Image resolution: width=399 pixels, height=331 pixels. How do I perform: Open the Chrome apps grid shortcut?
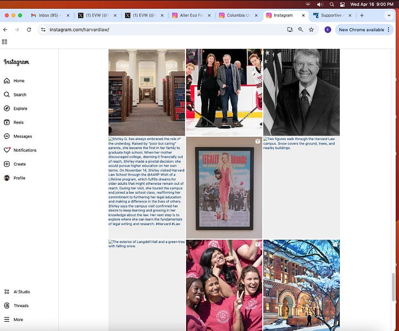(x=4, y=42)
